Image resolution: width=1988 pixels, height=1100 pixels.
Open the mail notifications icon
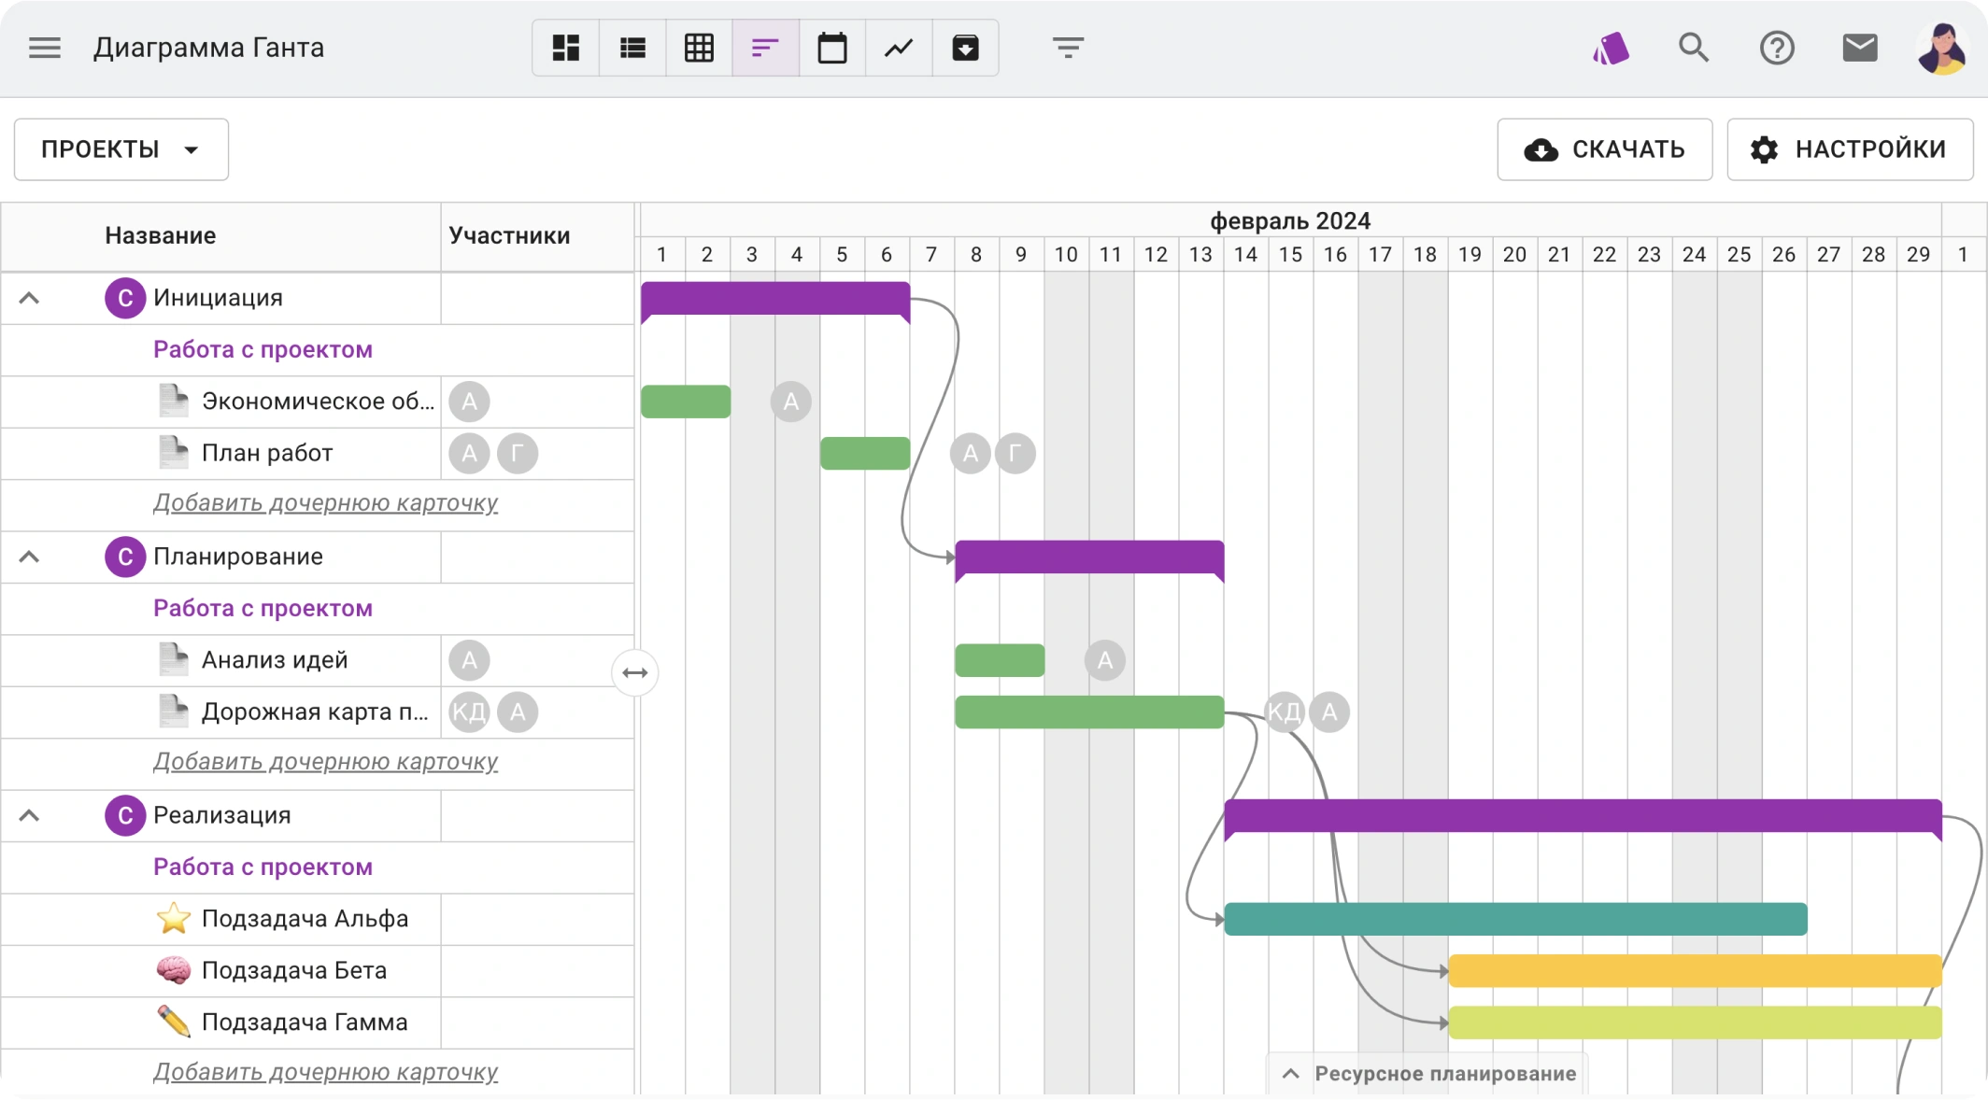tap(1859, 48)
